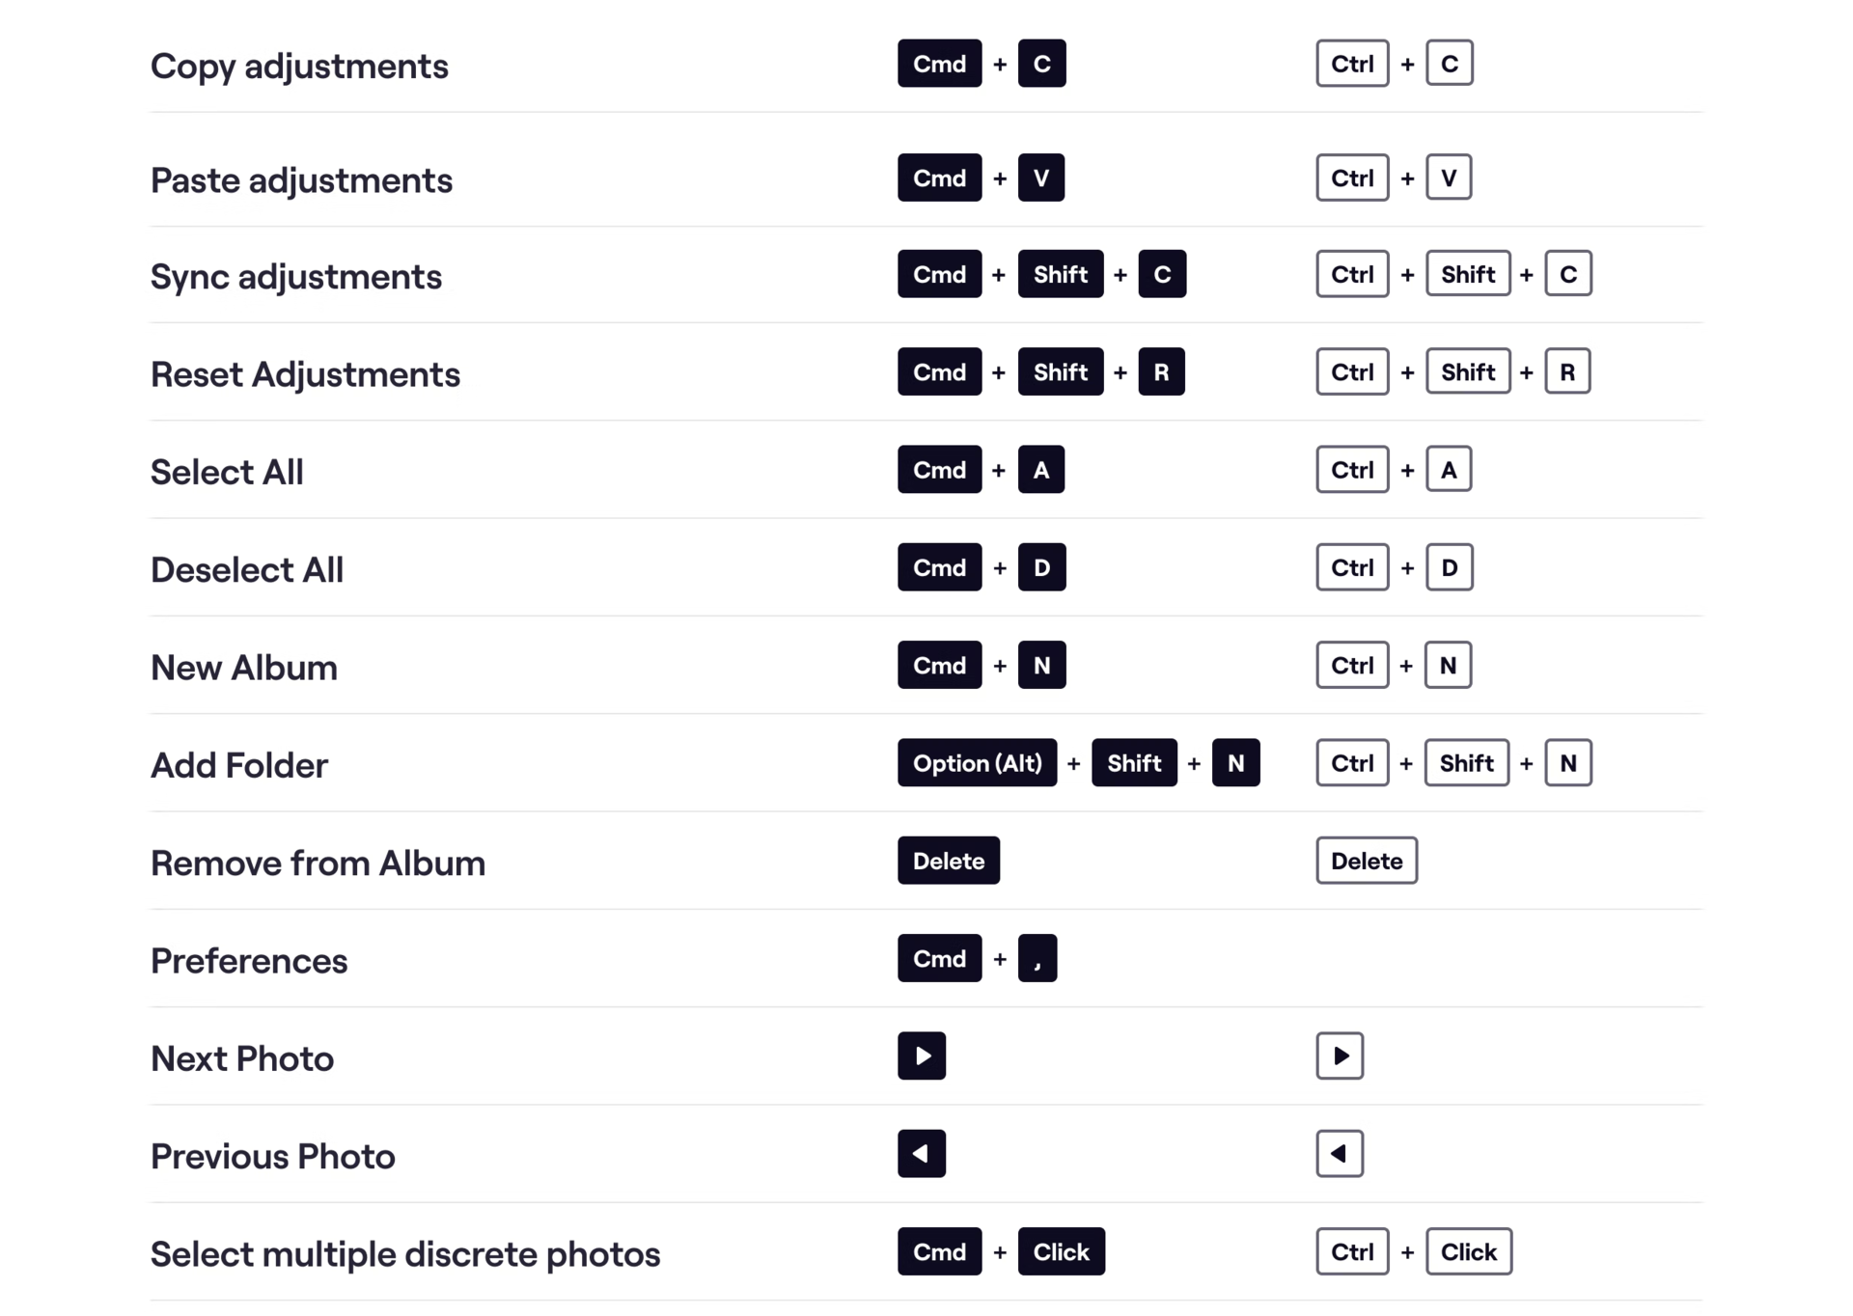Click the New Album label

click(244, 668)
